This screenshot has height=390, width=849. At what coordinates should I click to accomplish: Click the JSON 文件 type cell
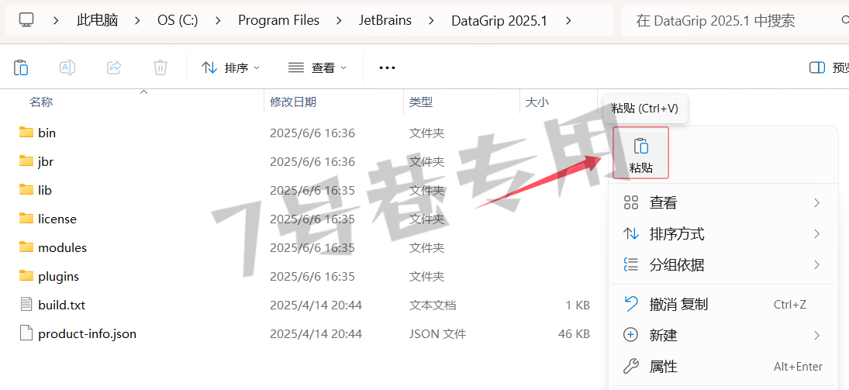pyautogui.click(x=437, y=333)
